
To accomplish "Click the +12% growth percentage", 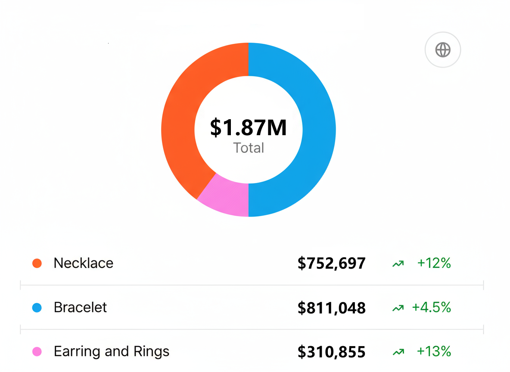I will point(434,263).
